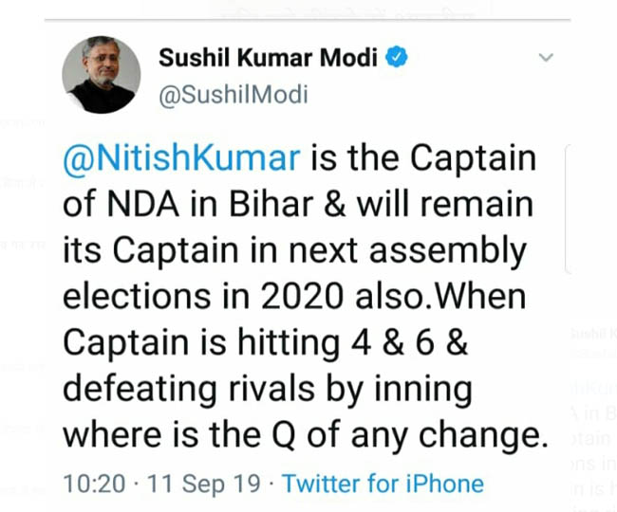Click 'defeating rivals by inning' text line
This screenshot has height=512, width=617.
pos(268,389)
